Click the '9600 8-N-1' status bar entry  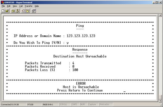50,104
